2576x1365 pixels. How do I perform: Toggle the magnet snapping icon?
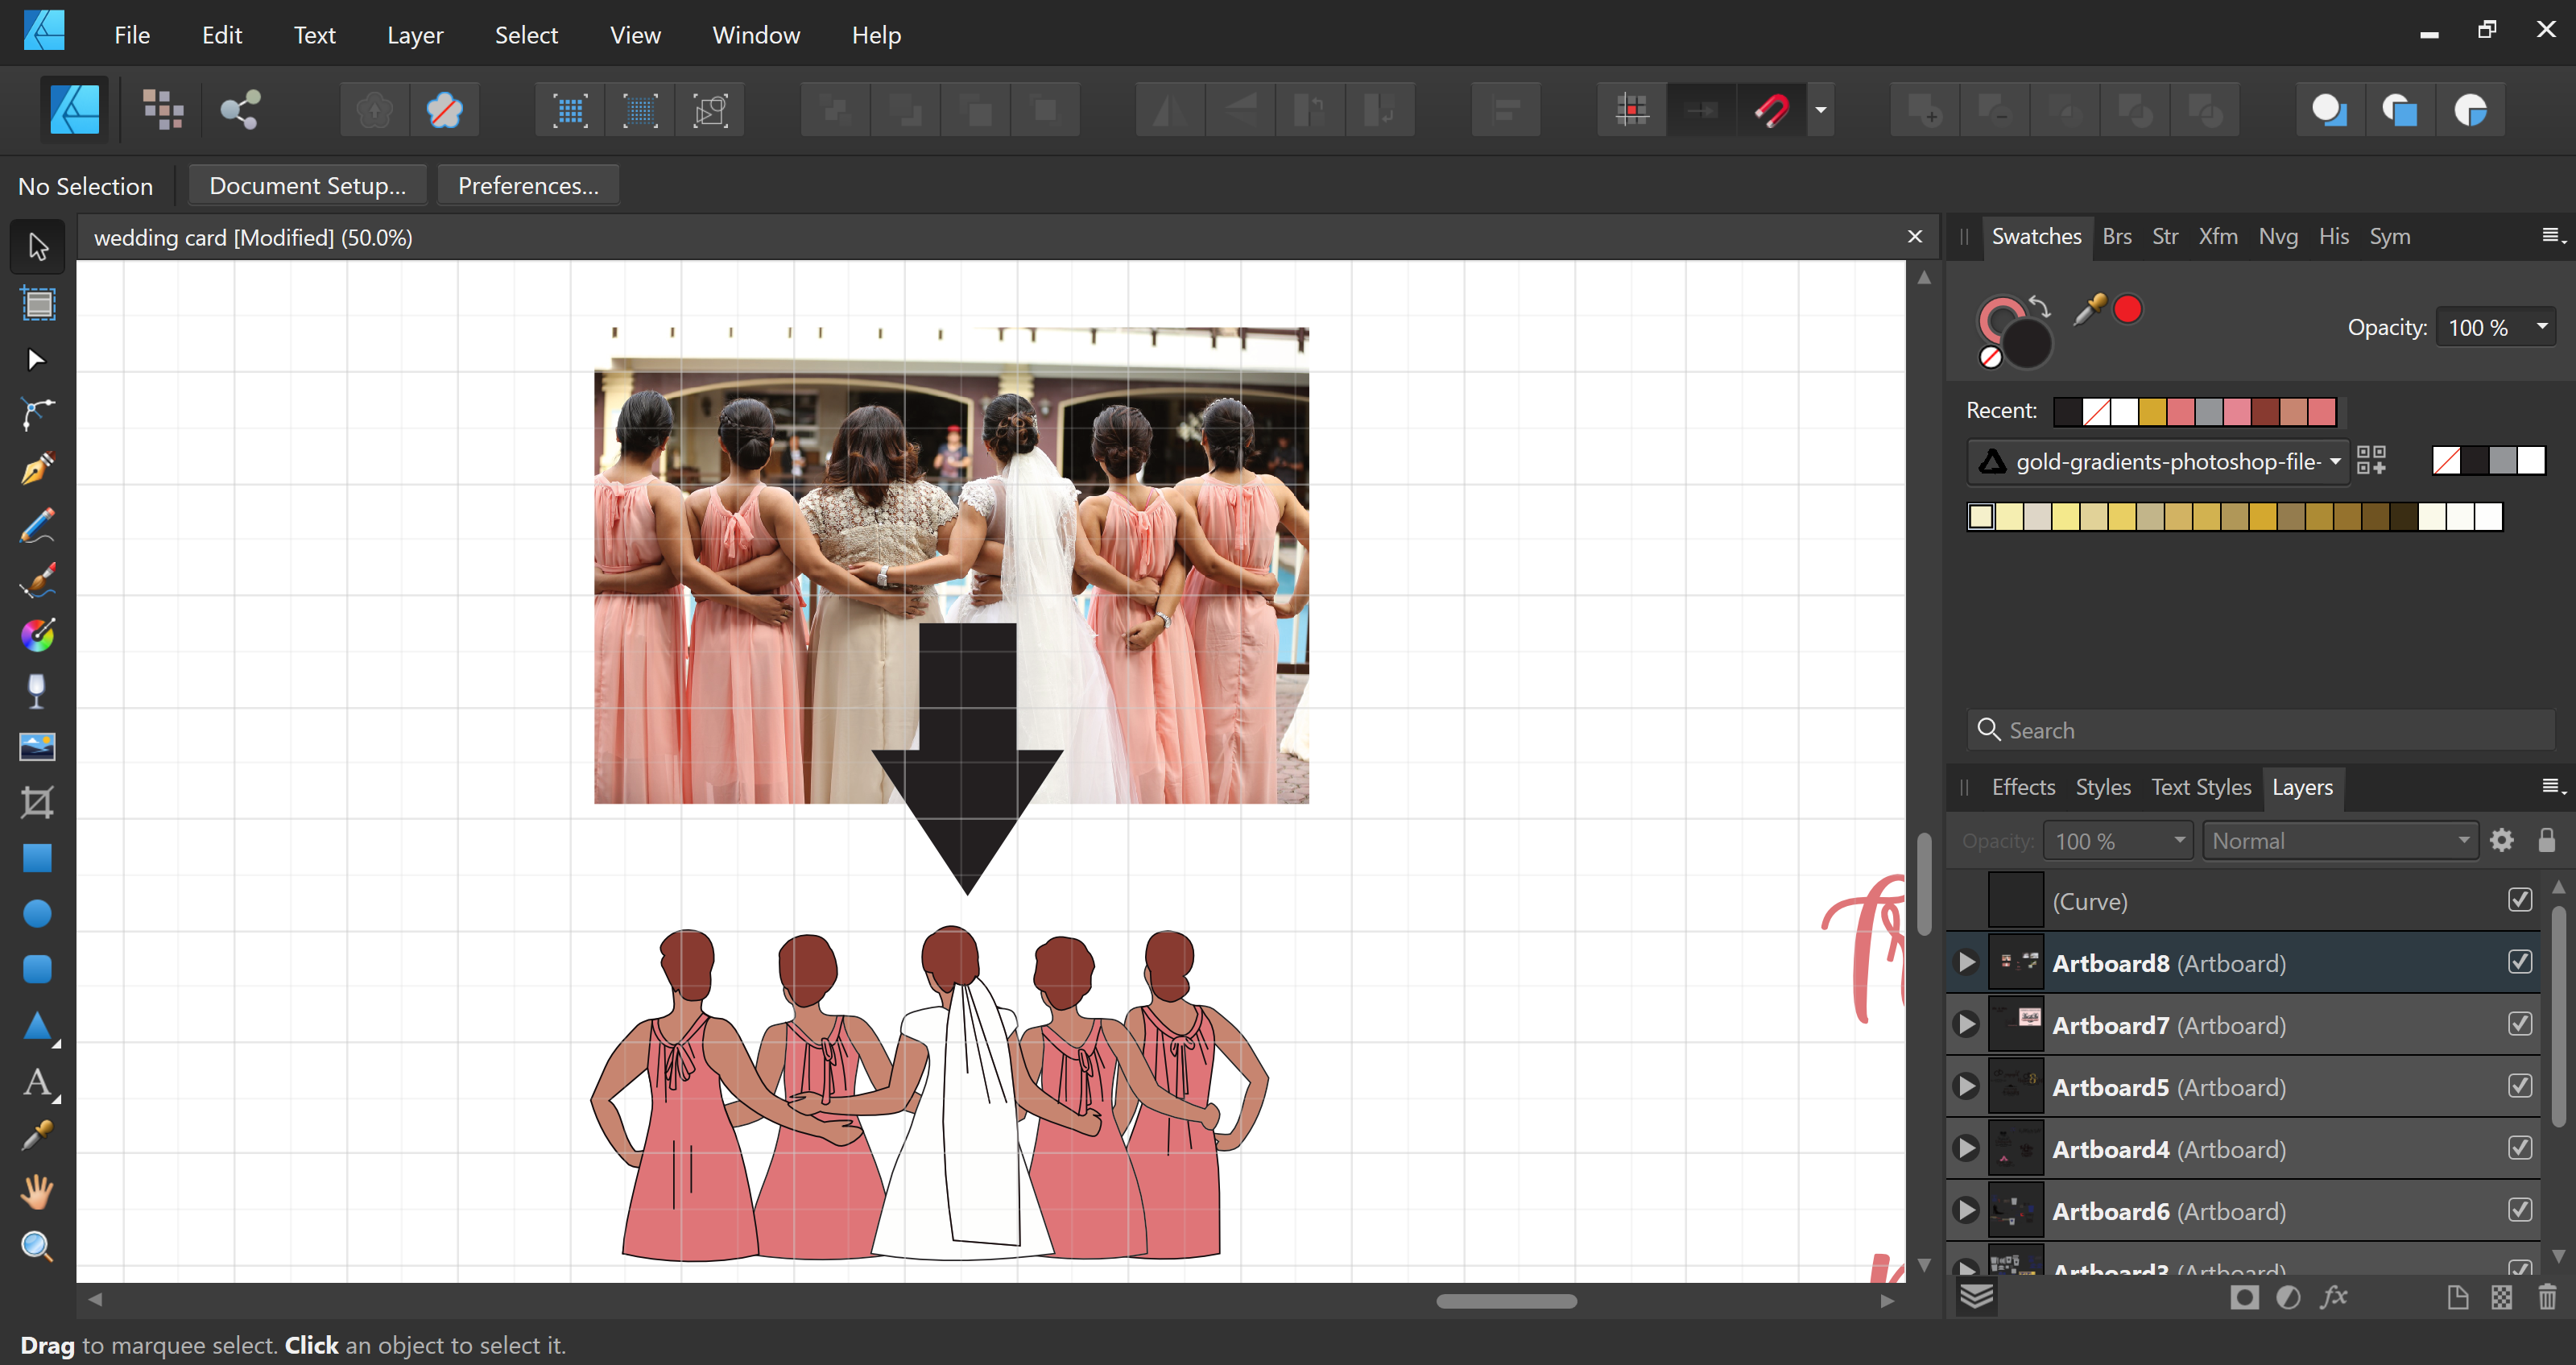(x=1771, y=110)
